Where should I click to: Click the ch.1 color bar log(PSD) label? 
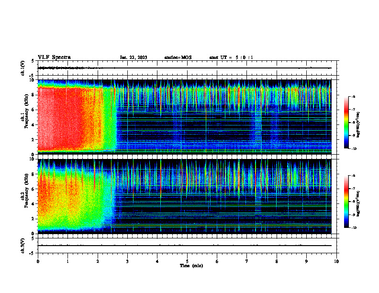358,125
